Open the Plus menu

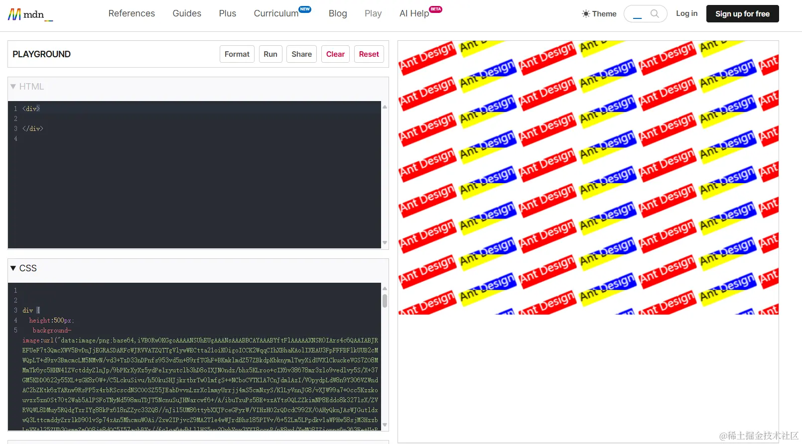point(228,13)
